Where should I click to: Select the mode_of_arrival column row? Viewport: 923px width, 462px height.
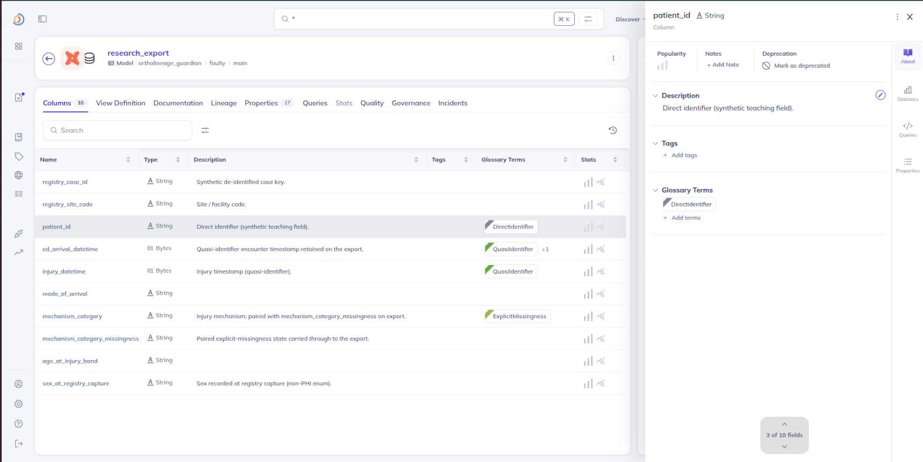coord(331,294)
